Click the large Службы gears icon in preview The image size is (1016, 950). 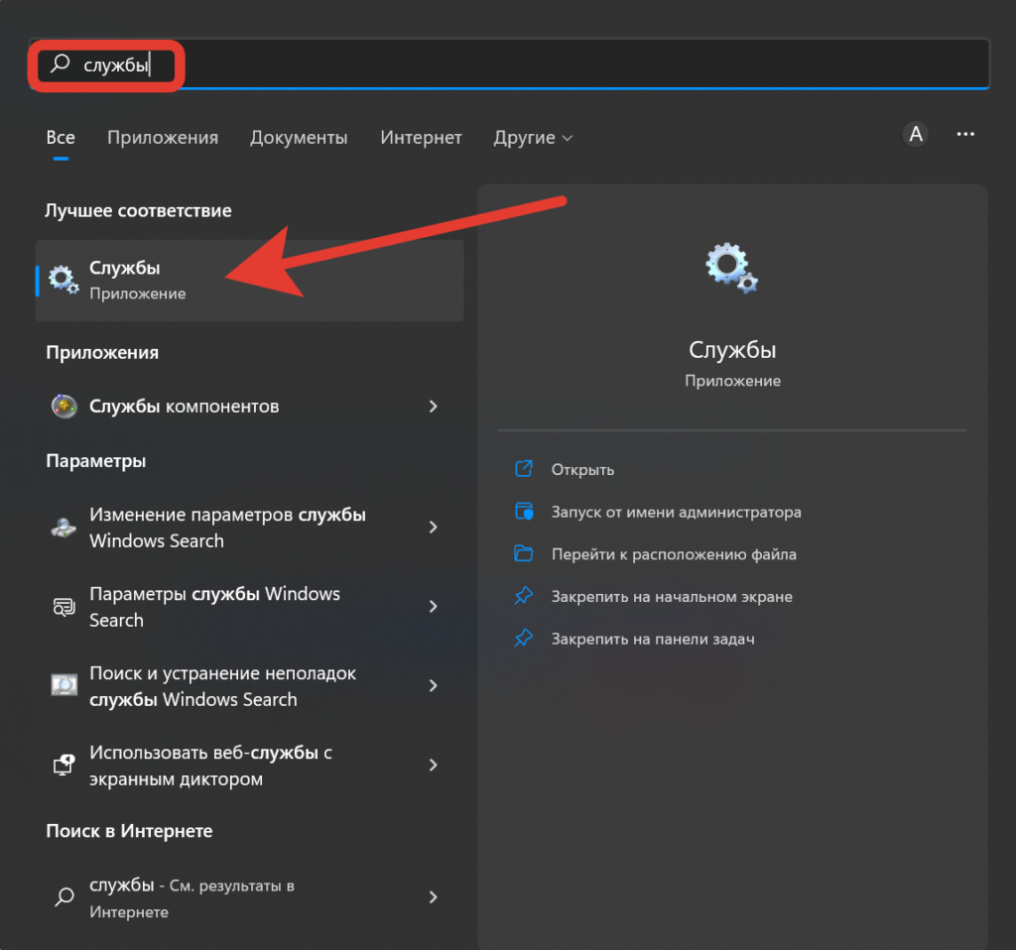pos(732,268)
